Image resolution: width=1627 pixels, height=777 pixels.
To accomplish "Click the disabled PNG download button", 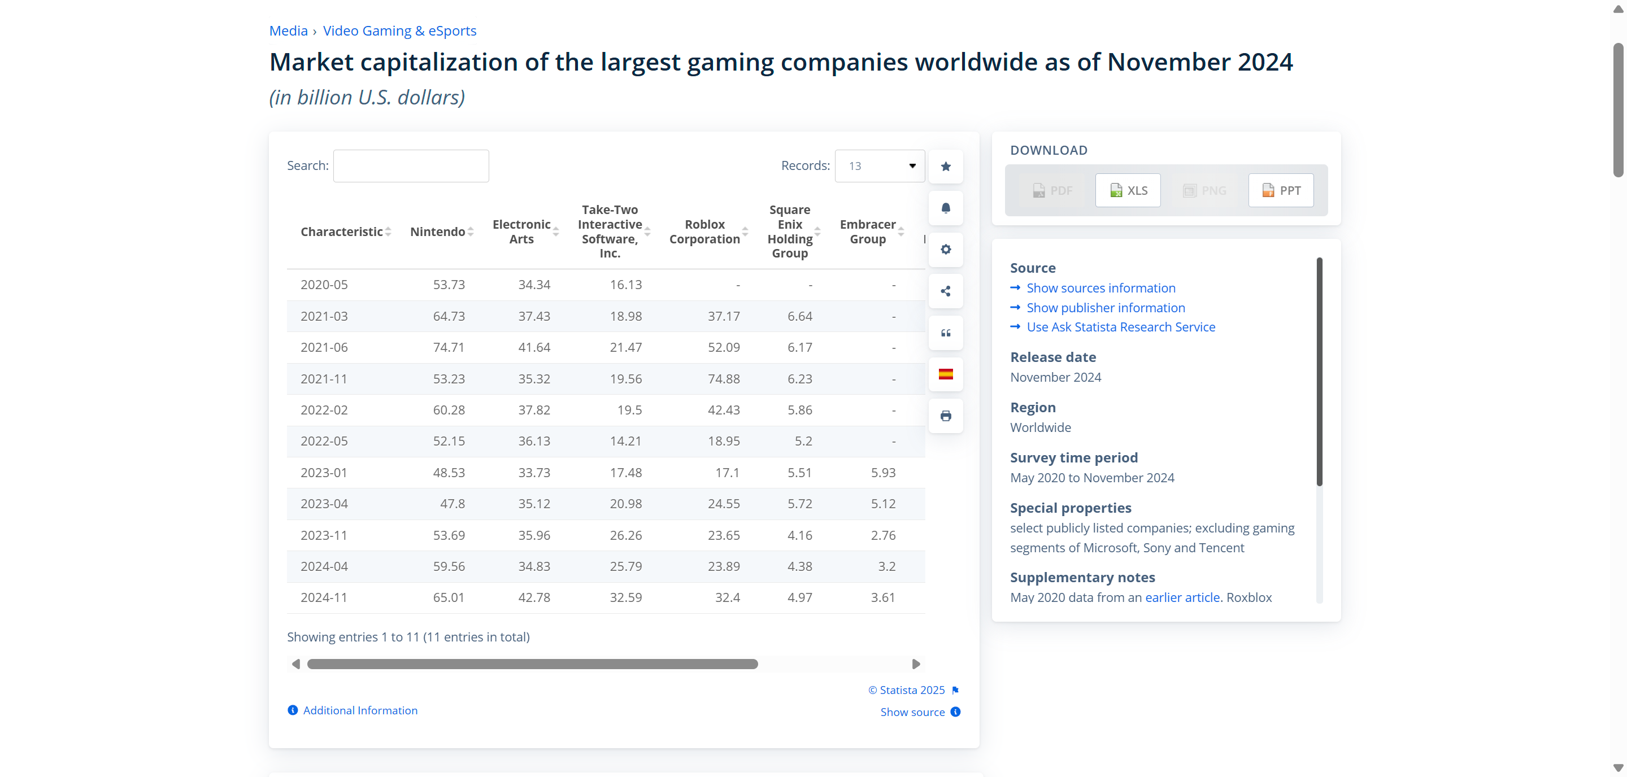I will (x=1204, y=191).
